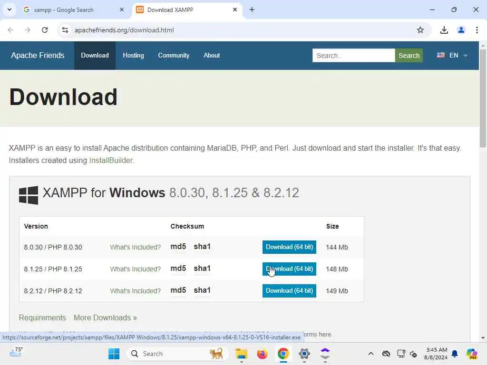Click the 8.1.25 / PHP 8.1.25 version text

coord(53,269)
